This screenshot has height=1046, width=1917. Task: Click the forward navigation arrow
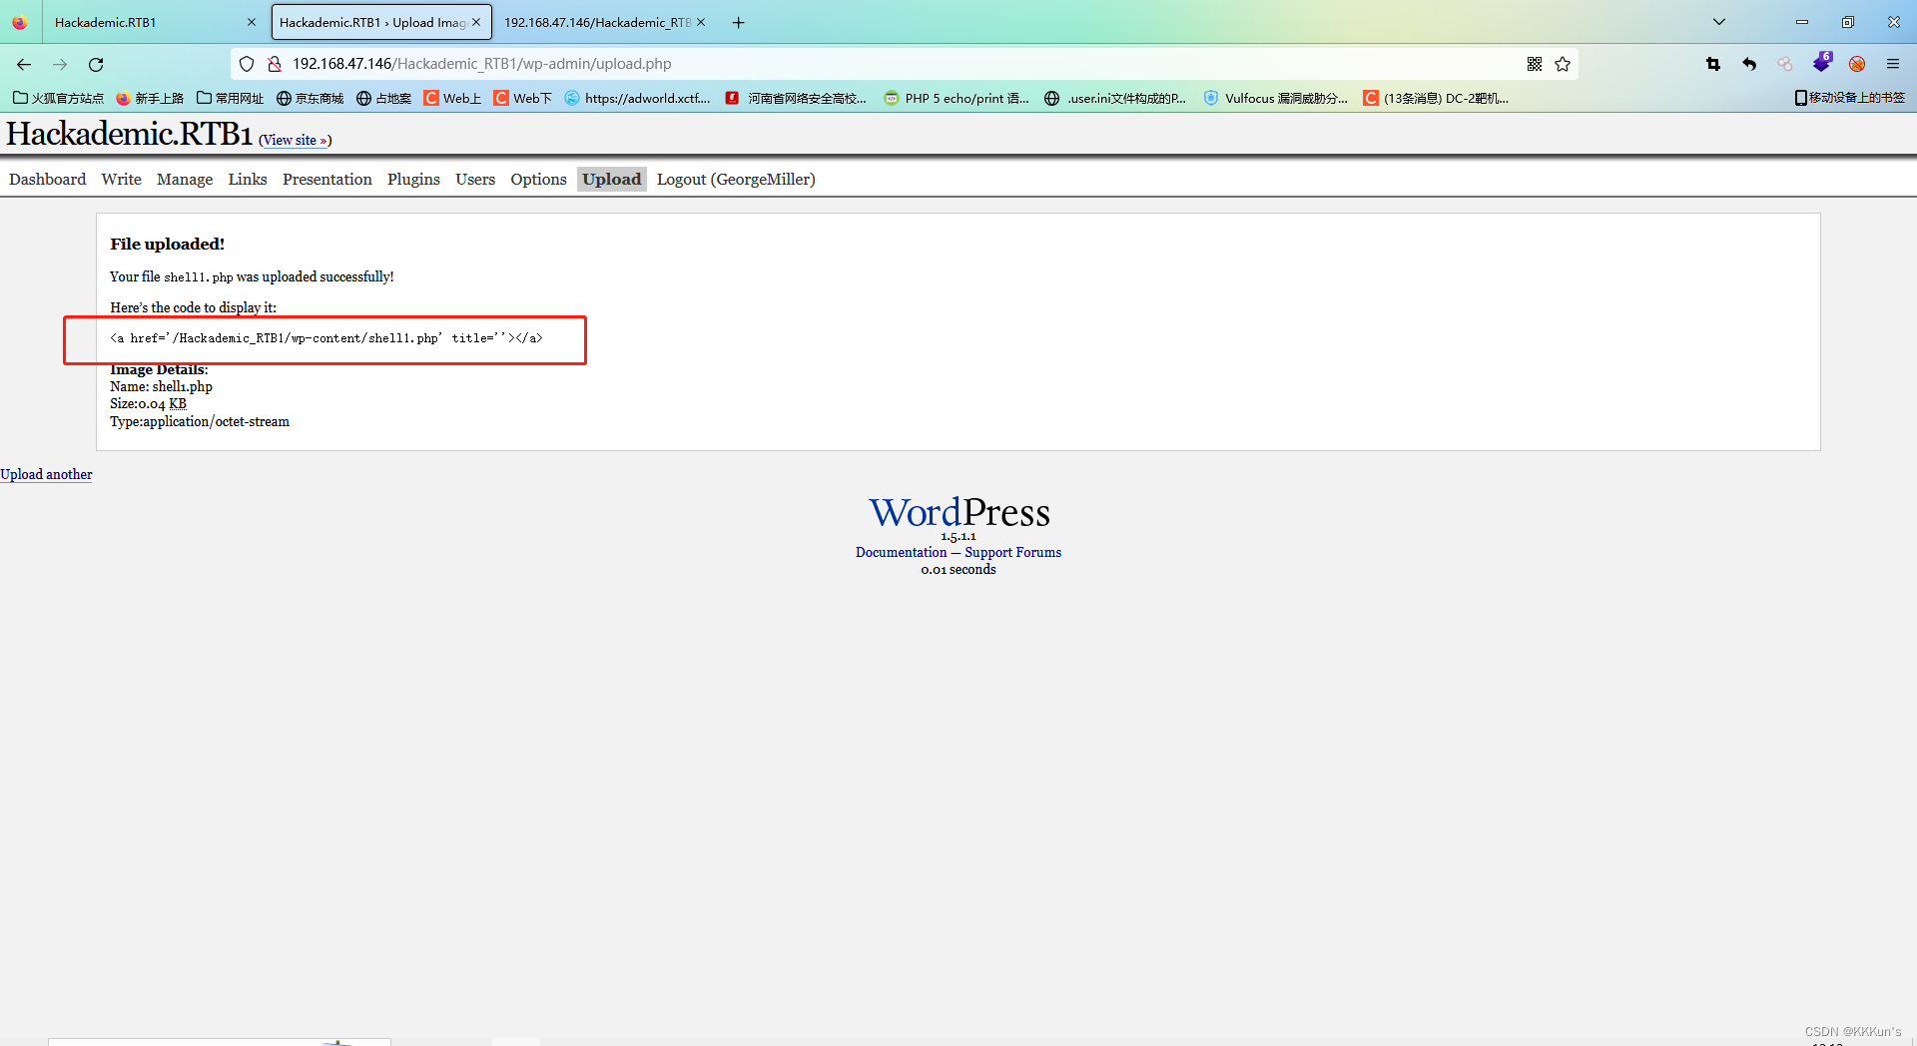pos(60,64)
